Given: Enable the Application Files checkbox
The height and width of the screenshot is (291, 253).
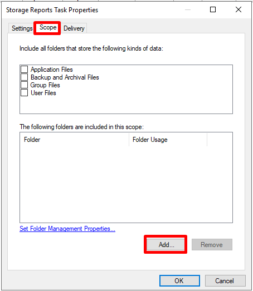Looking at the screenshot, I should [x=24, y=69].
